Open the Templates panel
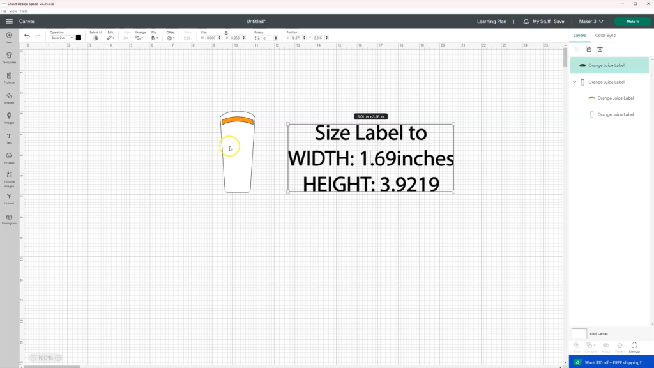The width and height of the screenshot is (654, 368). (x=9, y=57)
